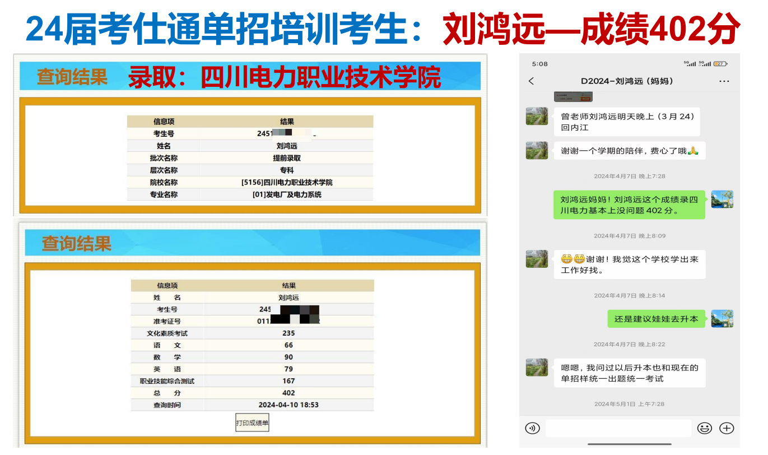Viewport: 768px width, 455px height.
Task: Open avatar beside the 还是建议娃娃去升本 message
Action: (722, 318)
